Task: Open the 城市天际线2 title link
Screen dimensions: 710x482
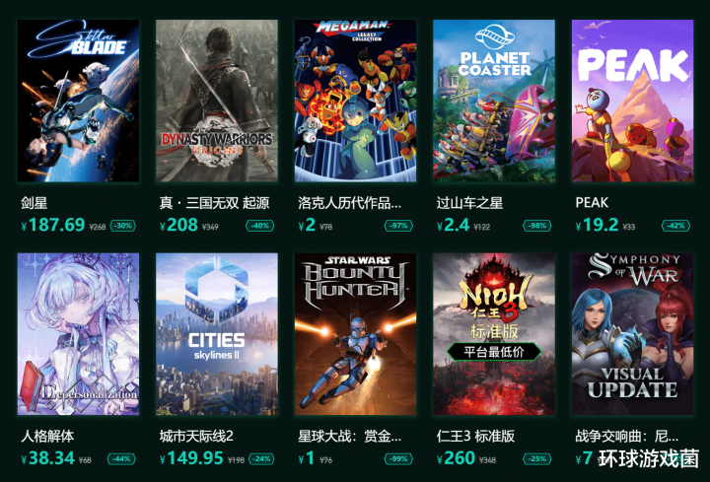Action: coord(196,437)
